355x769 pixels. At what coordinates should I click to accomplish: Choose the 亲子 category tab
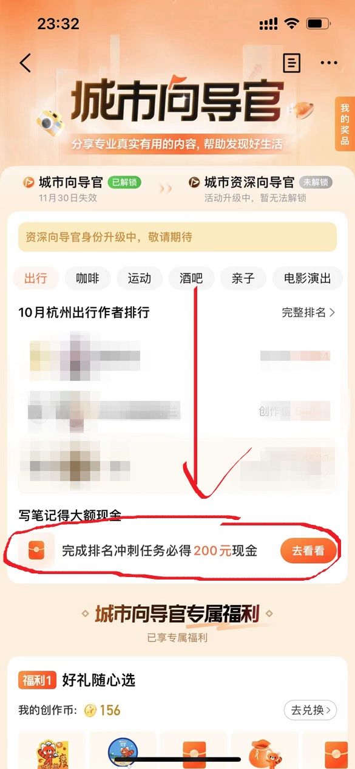(243, 279)
